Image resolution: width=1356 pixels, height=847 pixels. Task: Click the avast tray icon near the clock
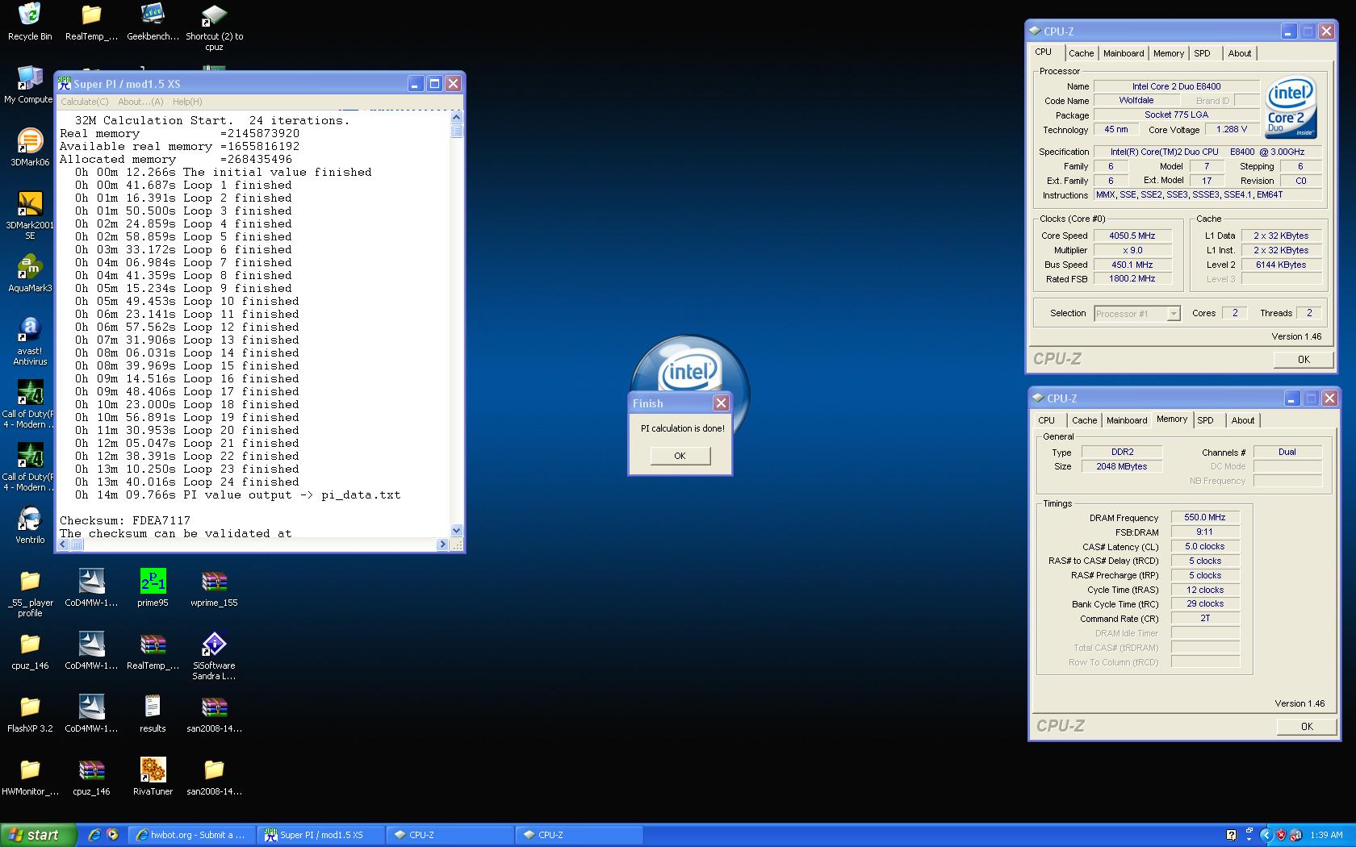(x=1295, y=835)
